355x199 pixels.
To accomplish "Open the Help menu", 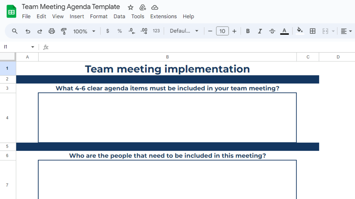I will click(x=188, y=16).
